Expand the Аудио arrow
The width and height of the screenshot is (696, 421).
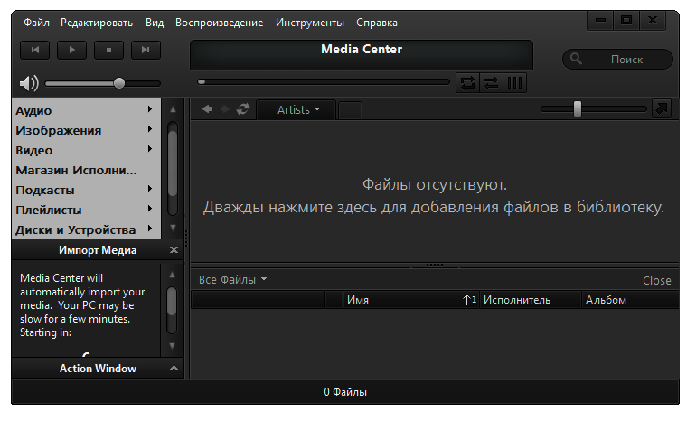[x=150, y=109]
